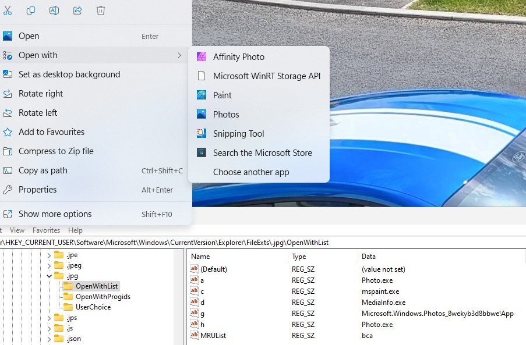Select Set as desktop background
This screenshot has height=345, width=526.
69,74
